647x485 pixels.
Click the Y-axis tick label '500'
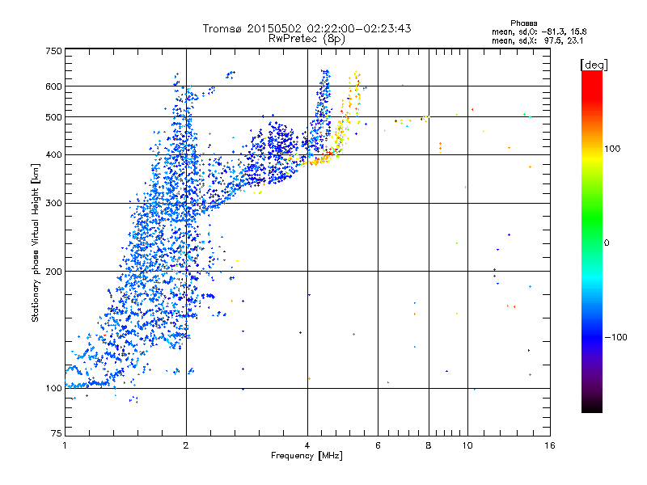click(53, 117)
